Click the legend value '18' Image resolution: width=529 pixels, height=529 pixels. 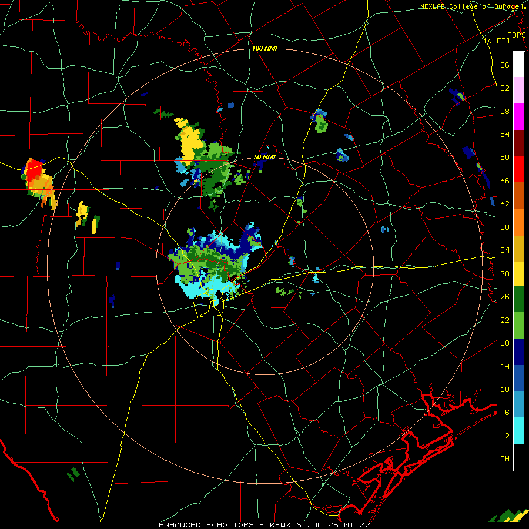pyautogui.click(x=505, y=343)
